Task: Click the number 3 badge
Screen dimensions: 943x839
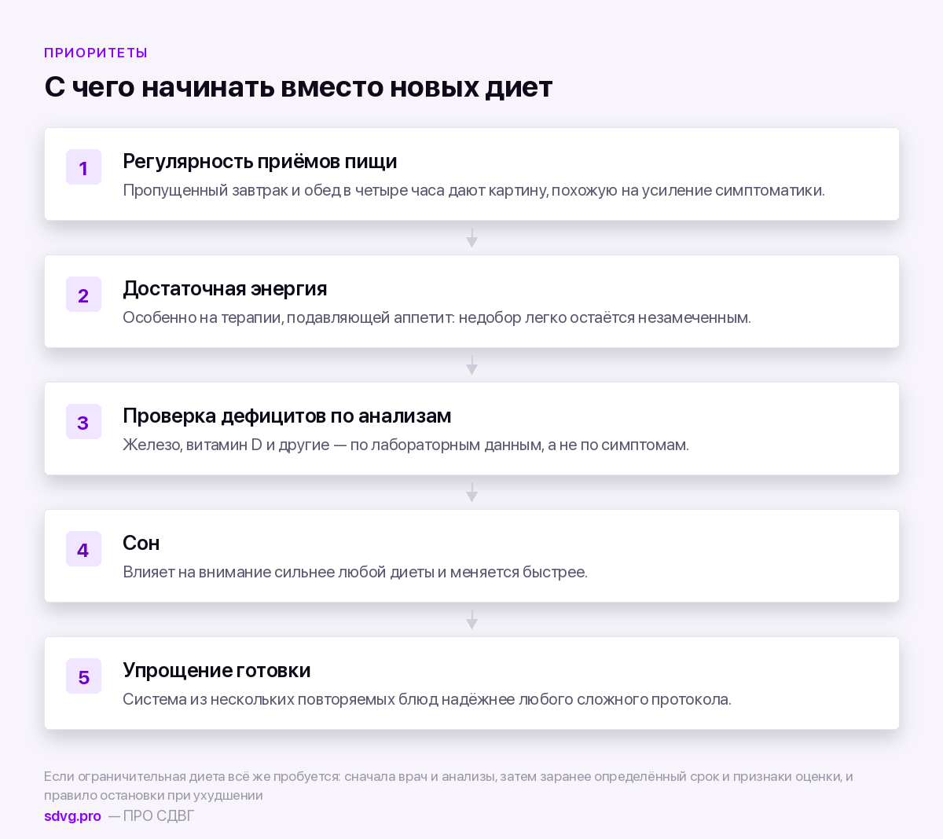Action: pyautogui.click(x=83, y=422)
